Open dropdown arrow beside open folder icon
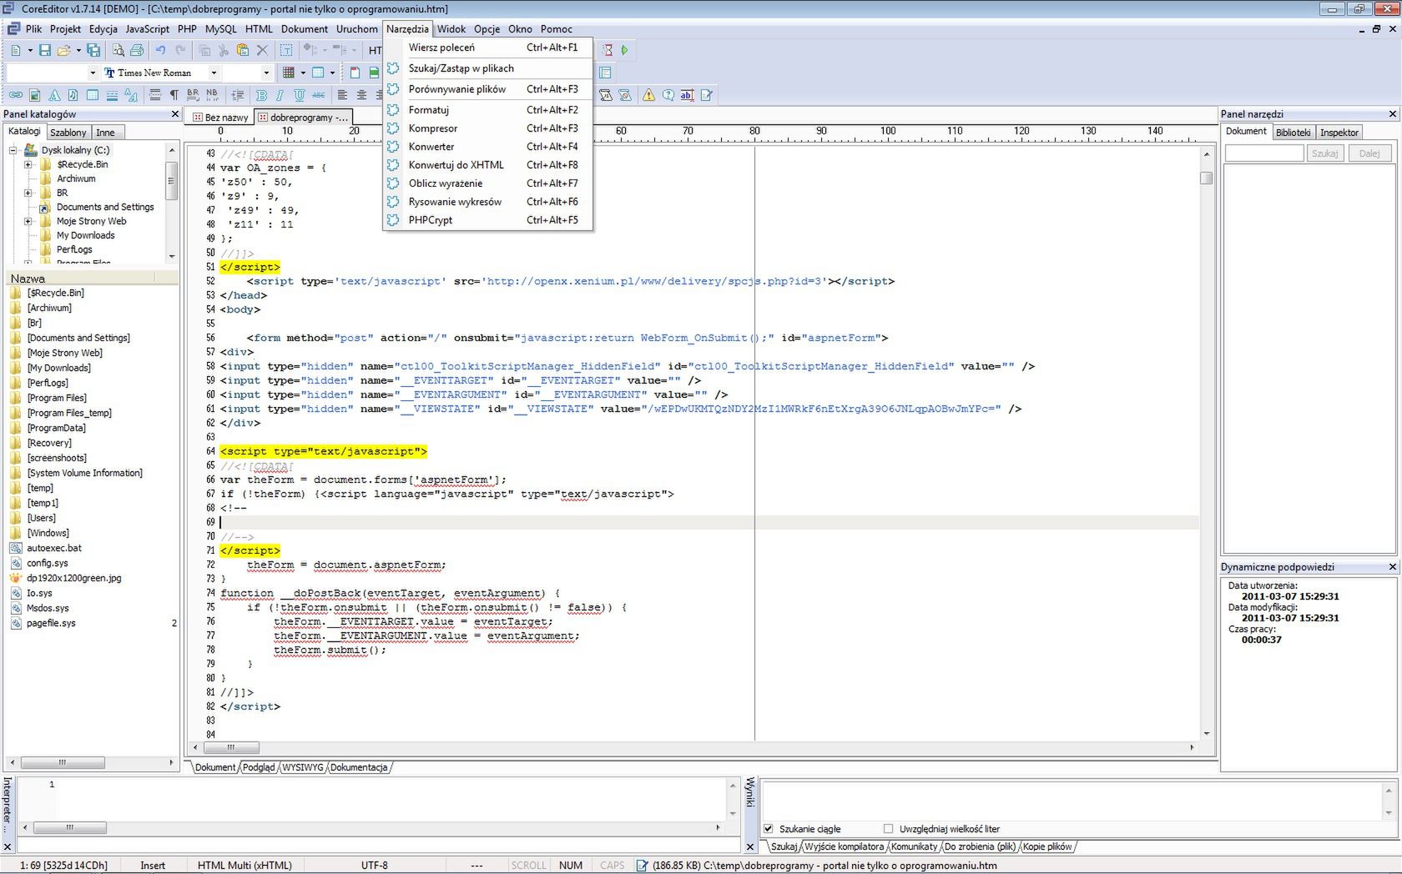This screenshot has height=874, width=1402. pos(78,51)
